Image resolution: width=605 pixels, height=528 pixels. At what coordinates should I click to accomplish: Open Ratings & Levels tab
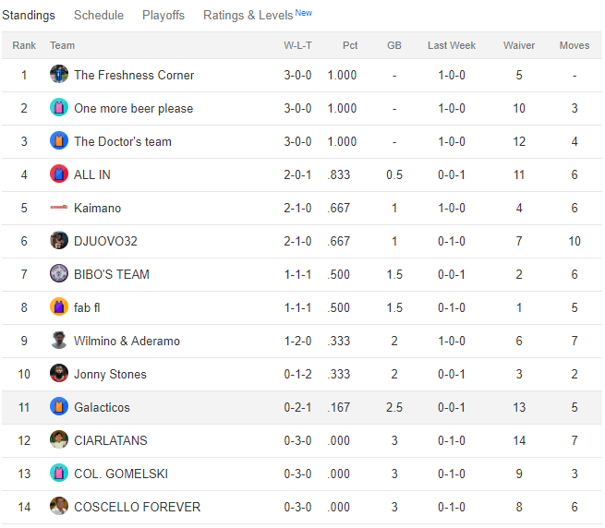click(248, 16)
